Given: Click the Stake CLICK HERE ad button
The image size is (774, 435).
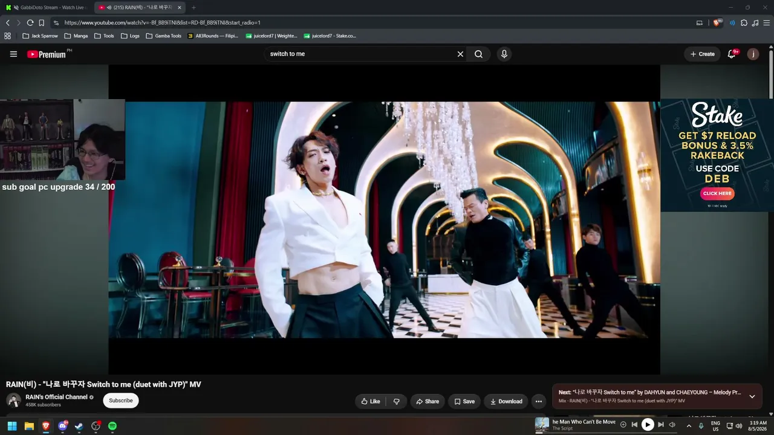Looking at the screenshot, I should 717,193.
